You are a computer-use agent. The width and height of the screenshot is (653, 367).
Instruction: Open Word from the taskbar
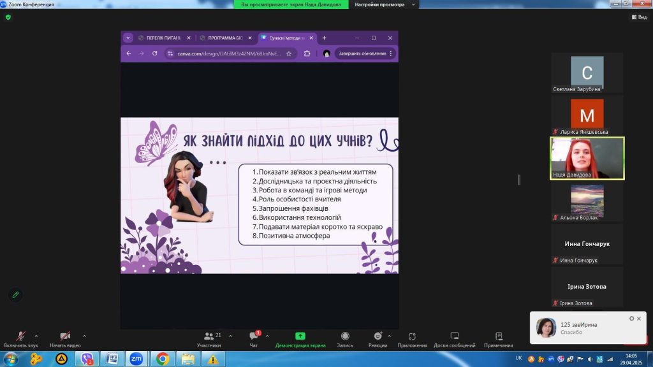point(112,359)
